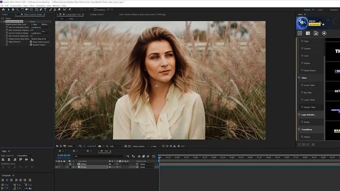Screen dimensions: 340x191
Task: Open the Composition menu
Action: pos(15,6)
